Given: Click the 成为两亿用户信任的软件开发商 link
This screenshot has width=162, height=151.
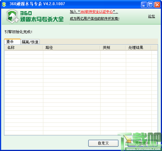Looking at the screenshot, I should point(95,19).
